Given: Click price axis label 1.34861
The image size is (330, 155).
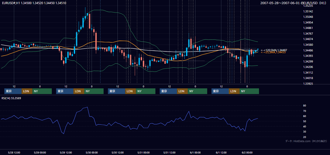Looking at the screenshot, I should pyautogui.click(x=308, y=28).
